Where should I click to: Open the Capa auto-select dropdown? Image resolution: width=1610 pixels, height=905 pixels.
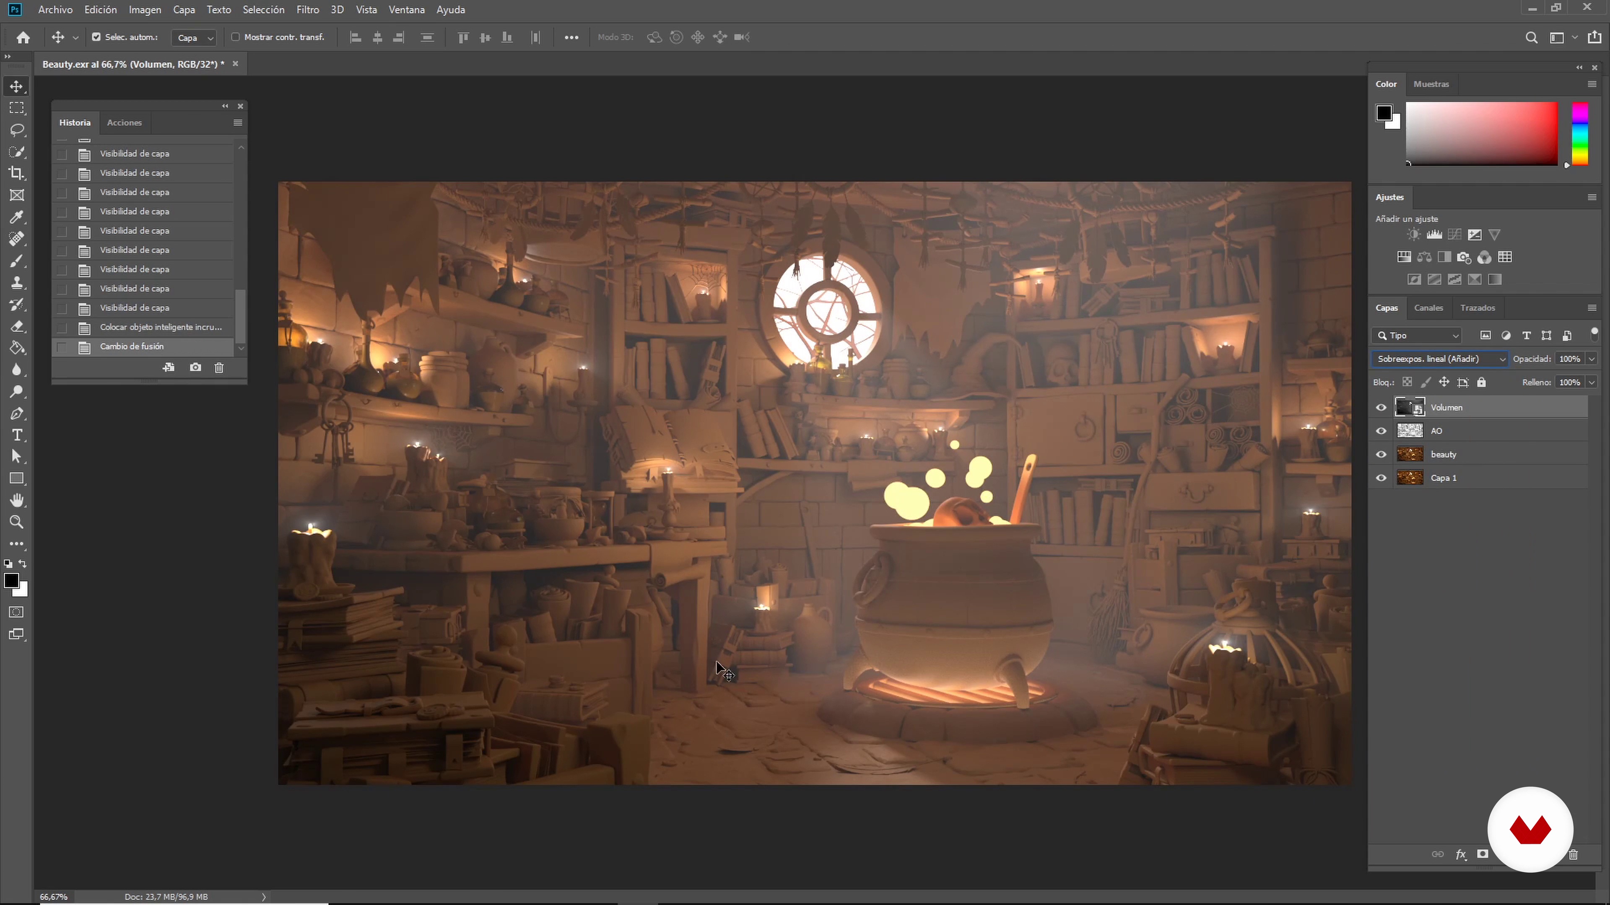(194, 37)
